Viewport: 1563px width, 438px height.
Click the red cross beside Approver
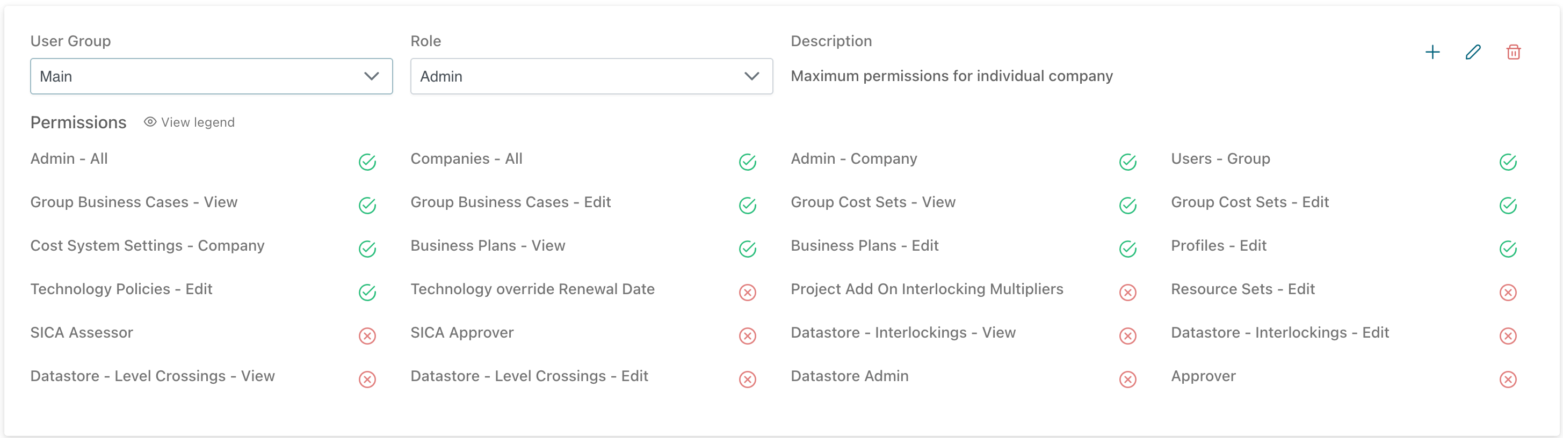[1508, 380]
